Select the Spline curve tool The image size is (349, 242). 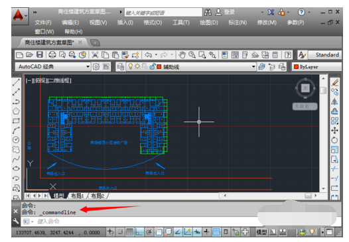pyautogui.click(x=16, y=159)
